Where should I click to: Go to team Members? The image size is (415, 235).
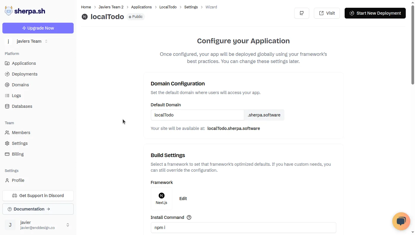coord(21,132)
